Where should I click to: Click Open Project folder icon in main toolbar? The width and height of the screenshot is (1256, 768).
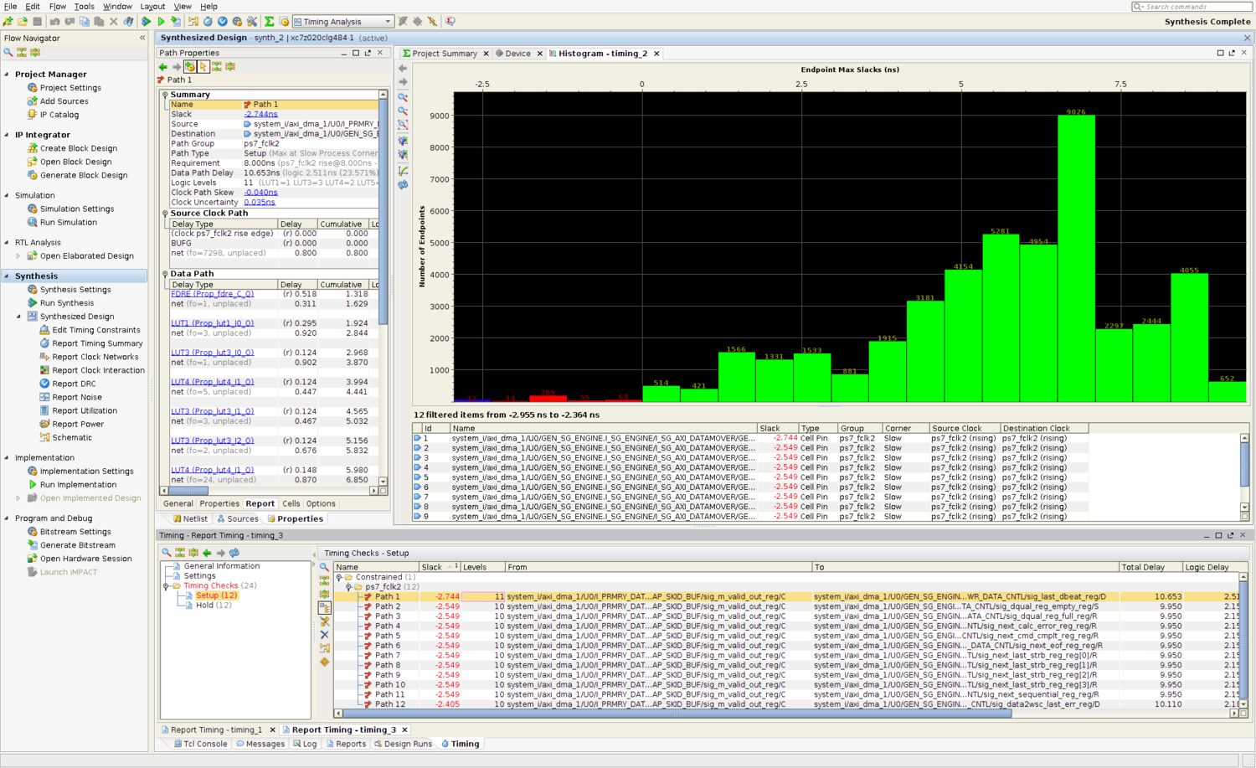[23, 22]
